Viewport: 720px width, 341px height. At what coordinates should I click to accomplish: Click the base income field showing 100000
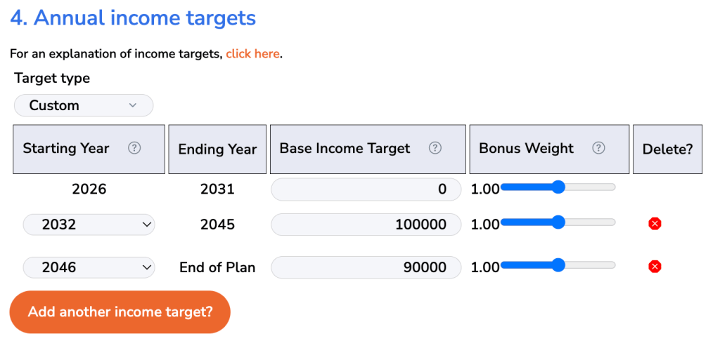point(366,225)
